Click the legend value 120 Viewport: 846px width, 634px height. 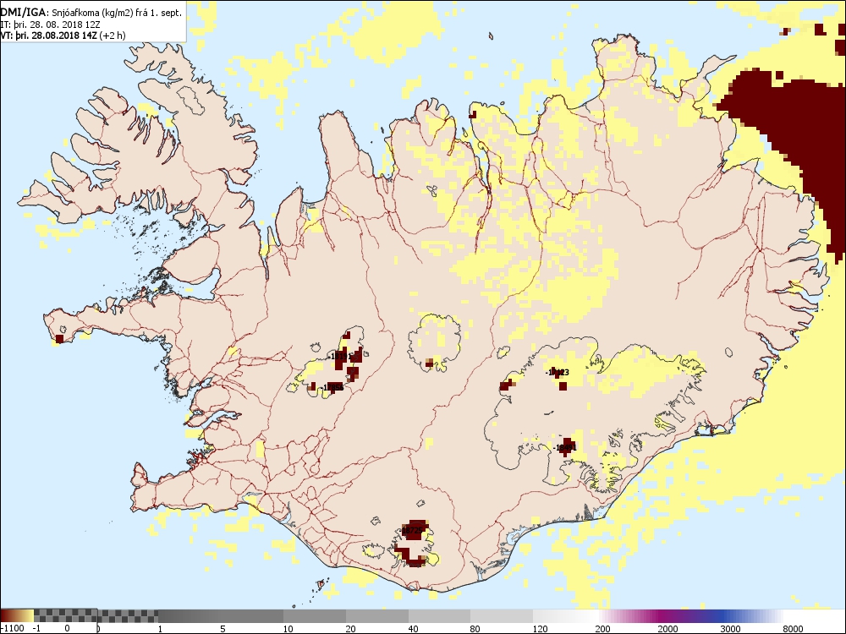[x=540, y=629]
